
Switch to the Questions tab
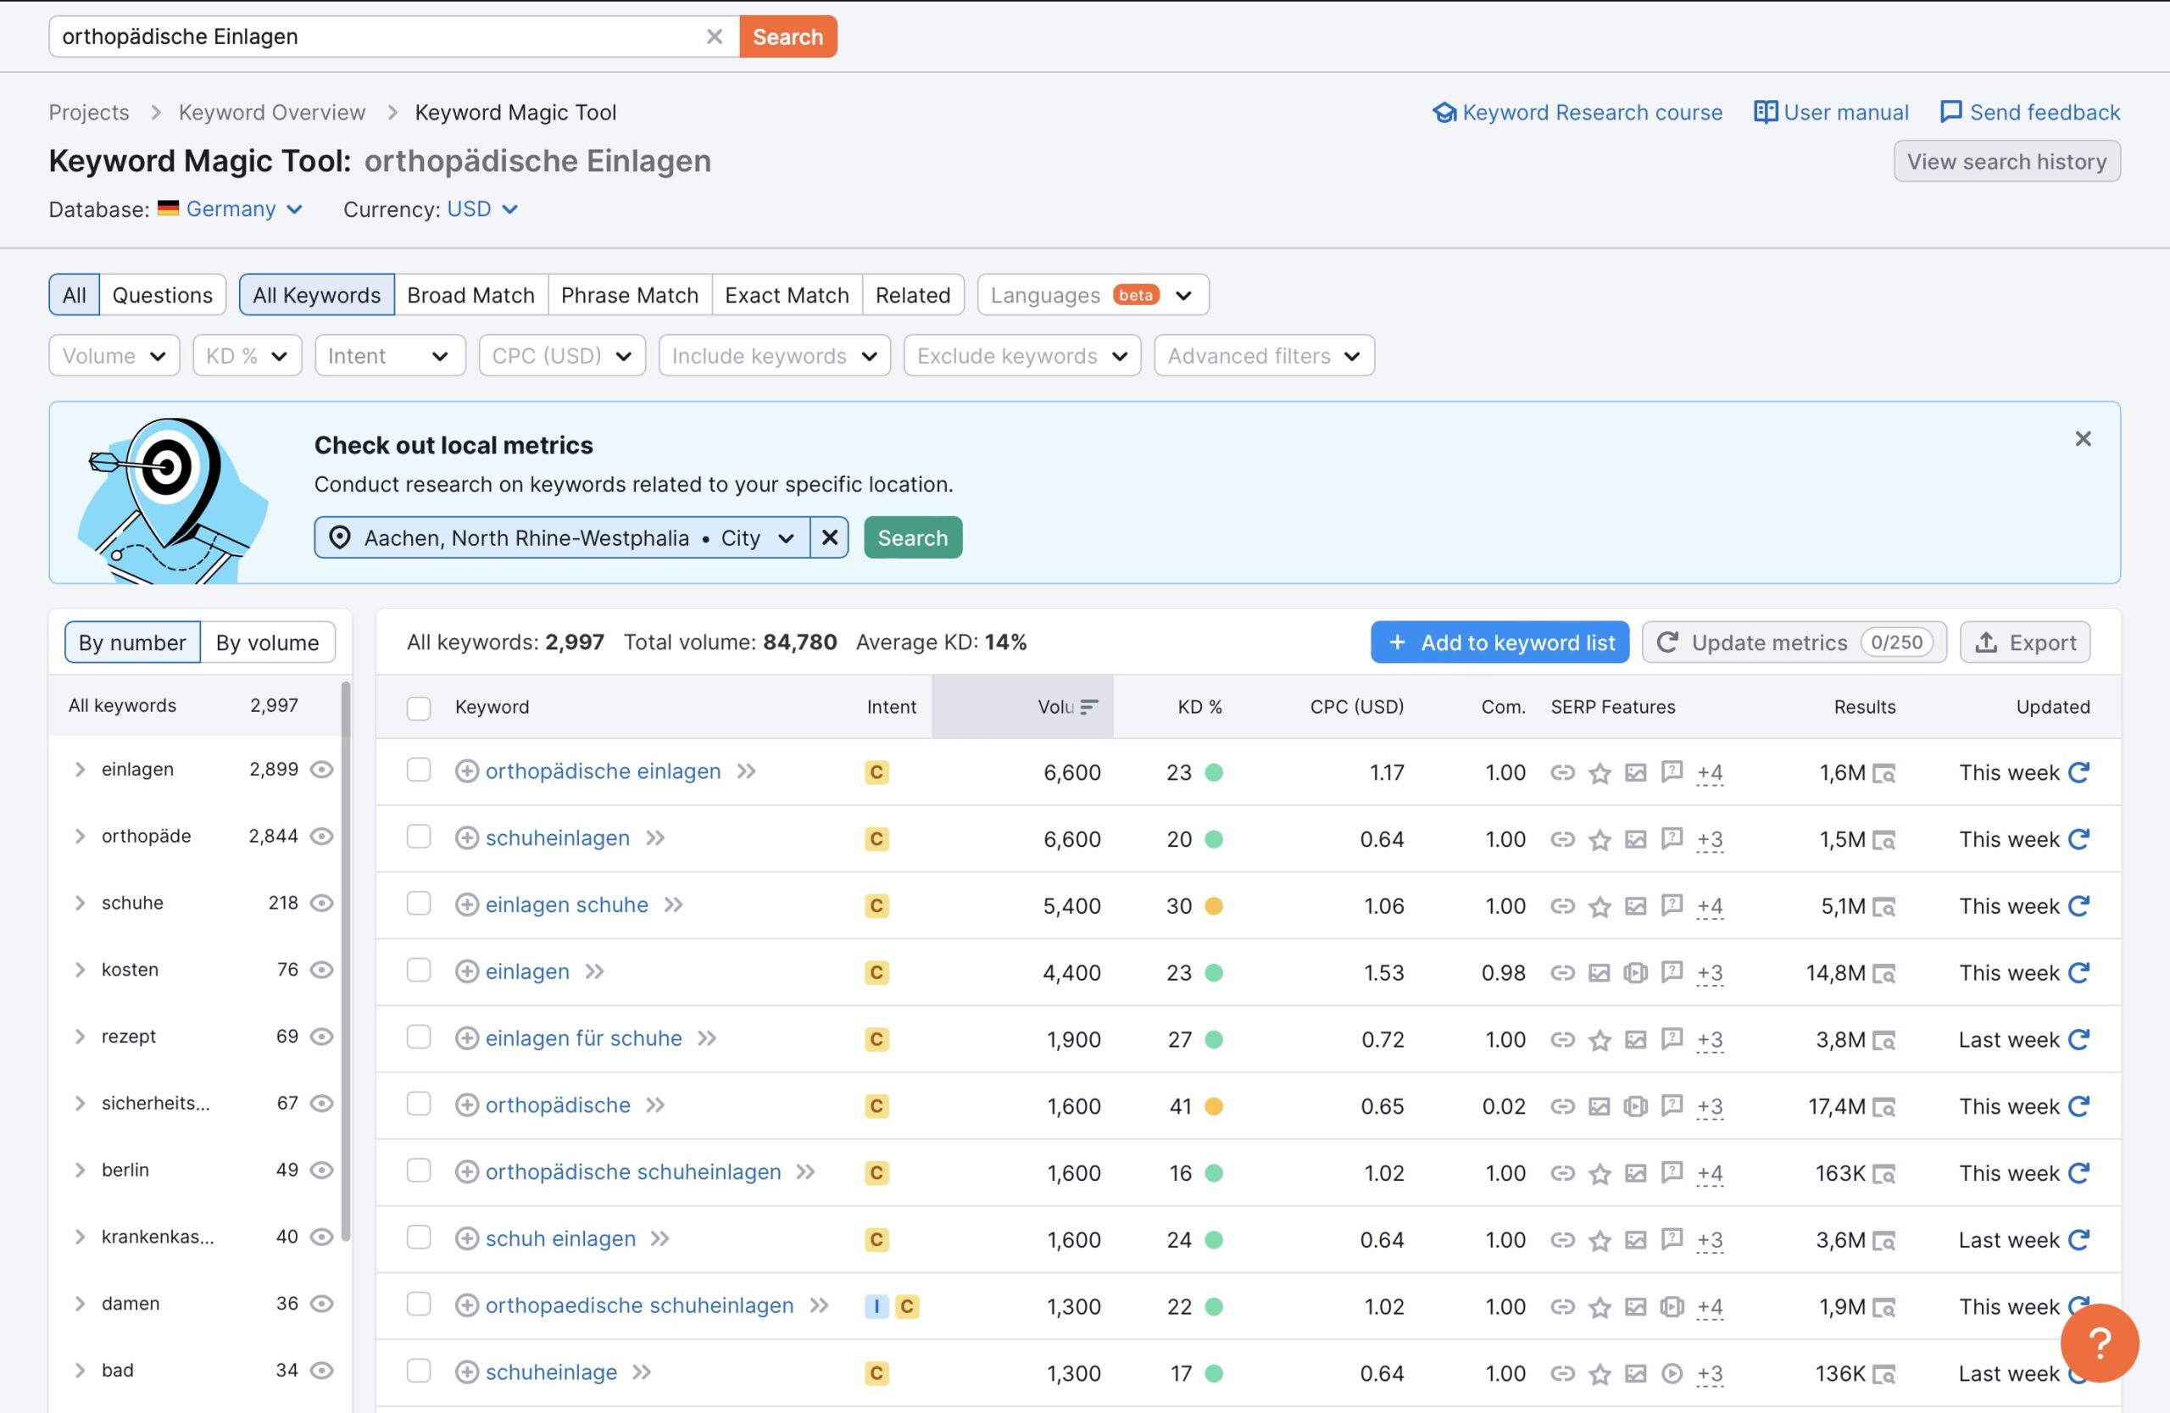[x=162, y=295]
